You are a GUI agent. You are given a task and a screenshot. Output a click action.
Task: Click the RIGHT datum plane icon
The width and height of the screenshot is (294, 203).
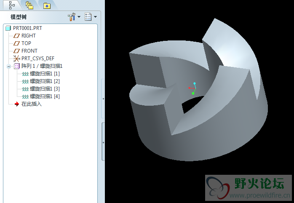16,36
